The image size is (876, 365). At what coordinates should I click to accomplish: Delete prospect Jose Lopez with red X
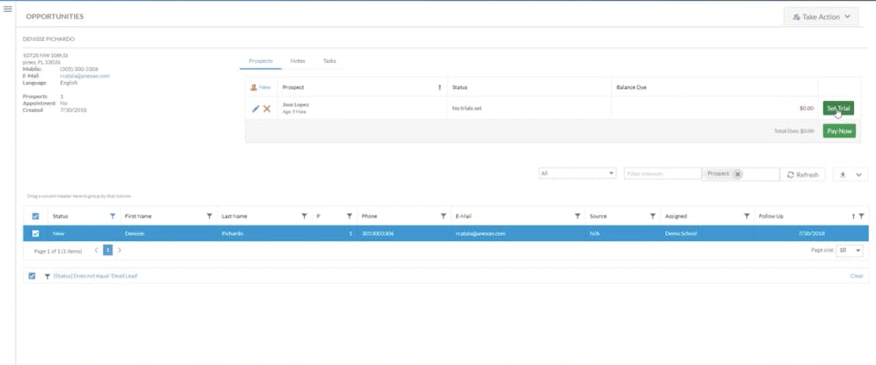(x=267, y=108)
